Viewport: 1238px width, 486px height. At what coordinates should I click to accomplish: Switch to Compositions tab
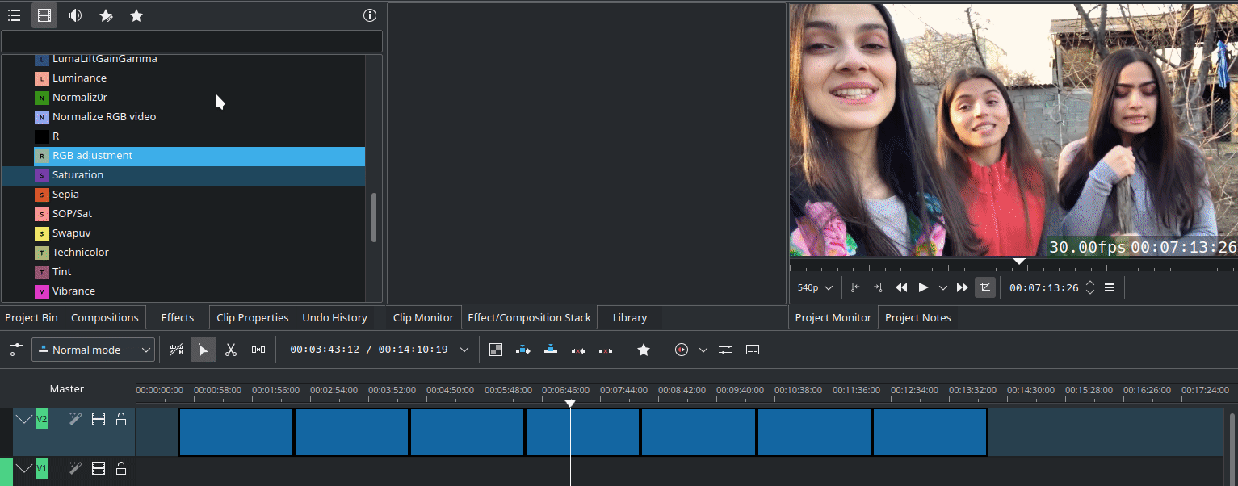point(105,317)
